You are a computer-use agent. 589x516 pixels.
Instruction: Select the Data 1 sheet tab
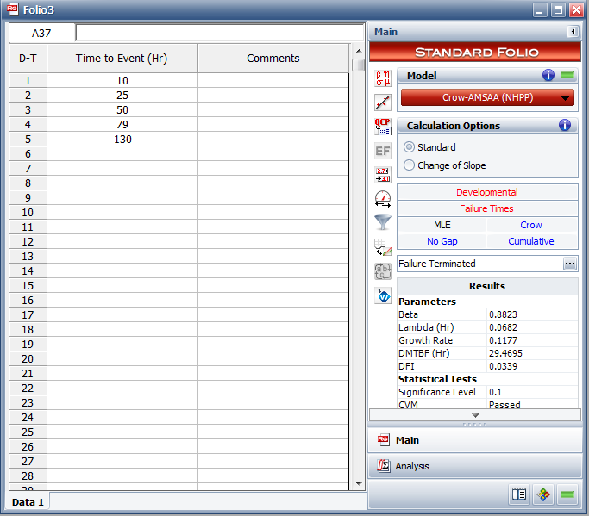tap(28, 501)
